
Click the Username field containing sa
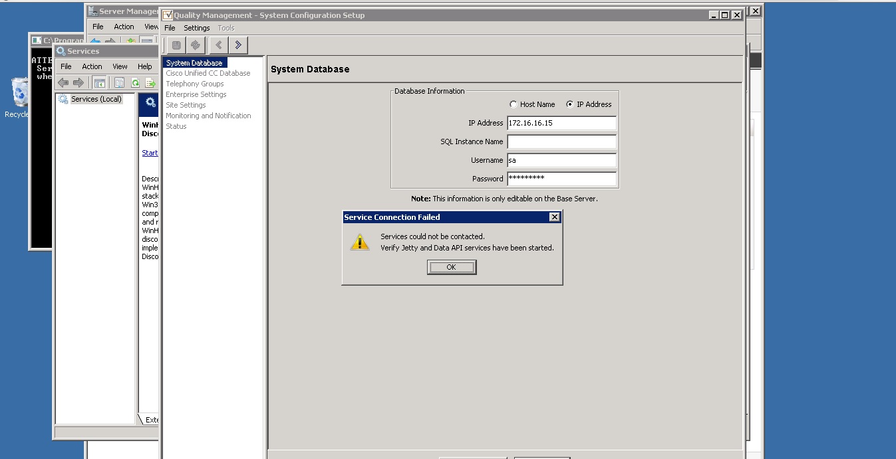tap(561, 160)
